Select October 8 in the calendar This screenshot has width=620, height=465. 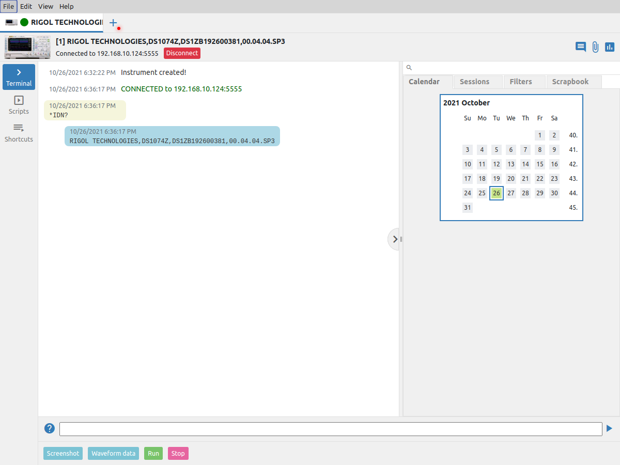pos(540,150)
